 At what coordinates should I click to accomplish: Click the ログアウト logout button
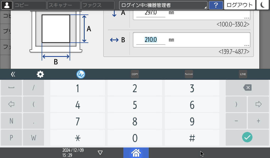pos(239,5)
